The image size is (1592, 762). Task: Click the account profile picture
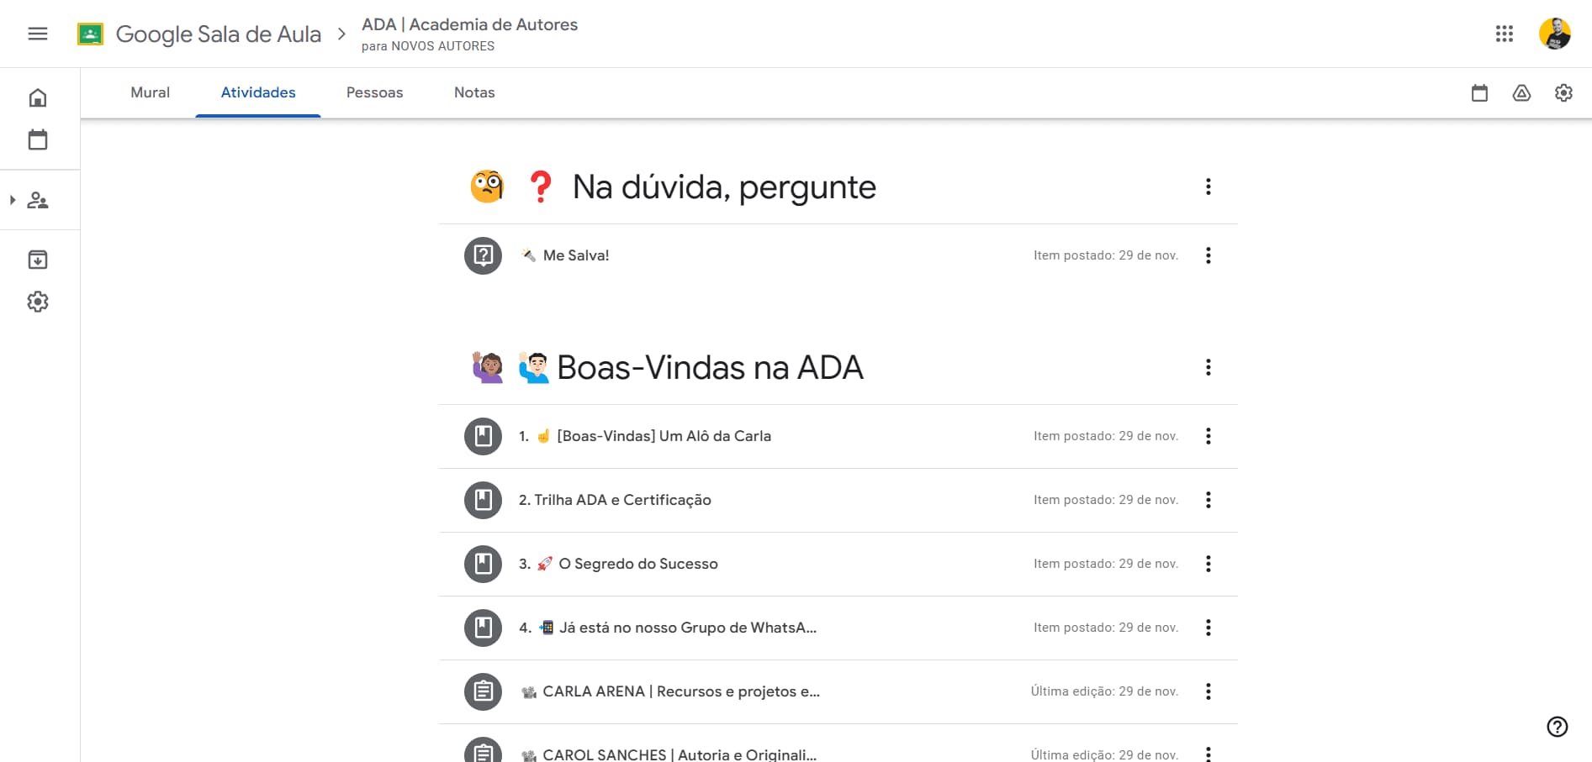tap(1554, 34)
